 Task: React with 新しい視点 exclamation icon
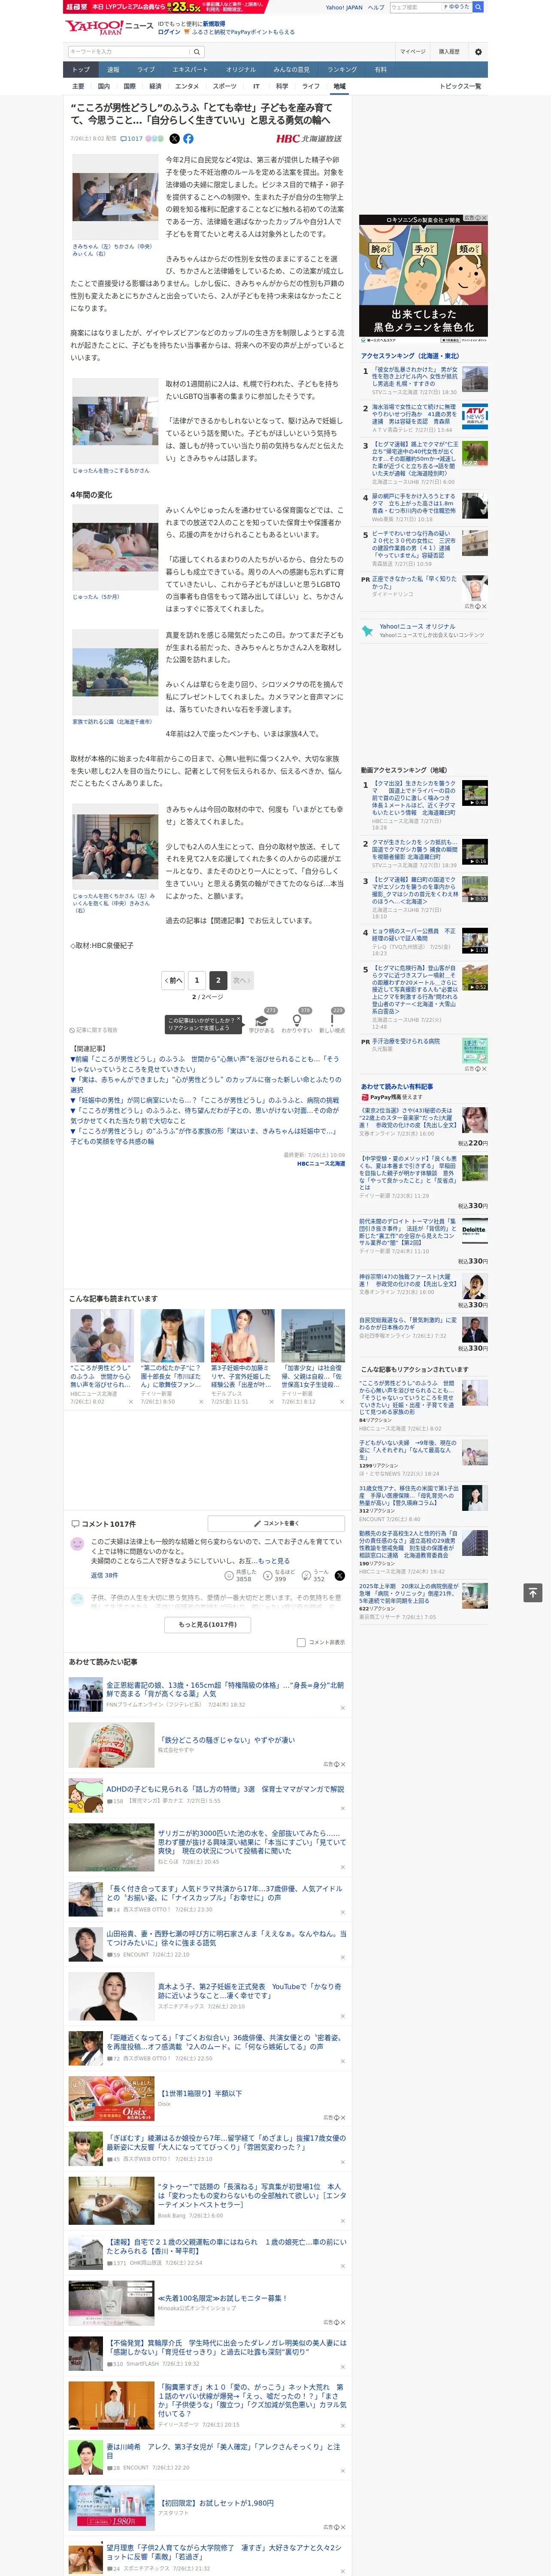[332, 1020]
